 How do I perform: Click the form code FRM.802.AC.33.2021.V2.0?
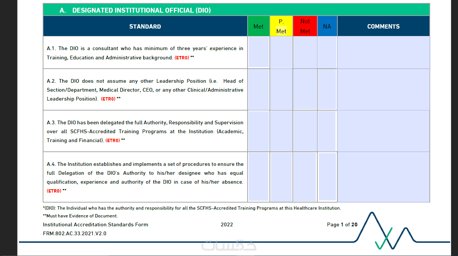click(75, 233)
